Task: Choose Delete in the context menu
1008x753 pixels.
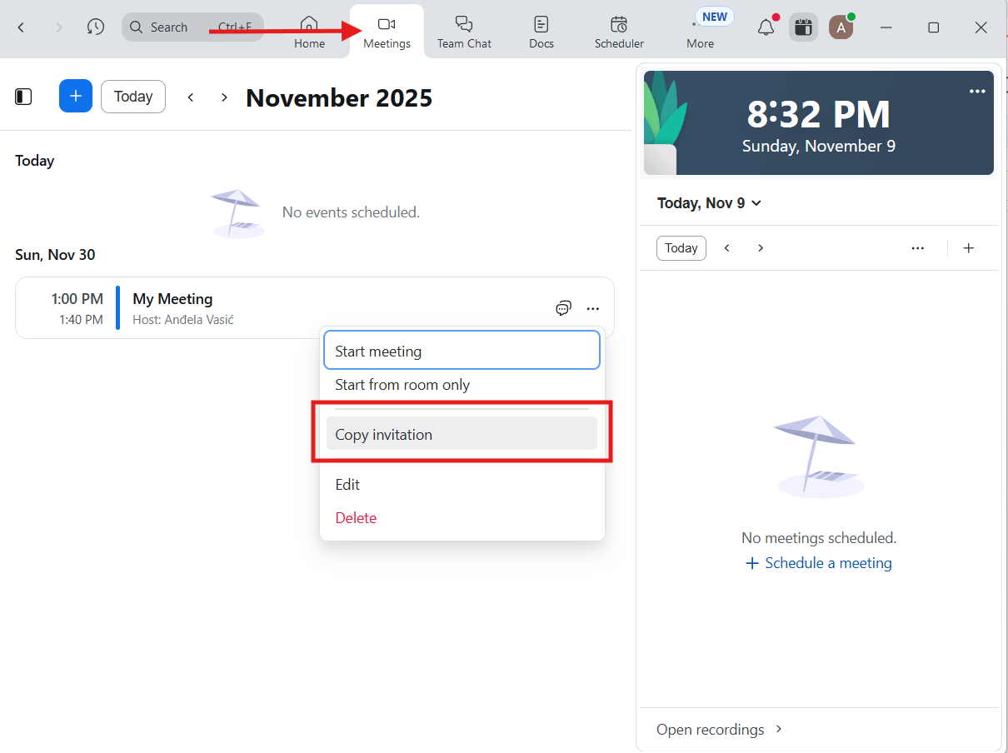Action: click(x=356, y=518)
